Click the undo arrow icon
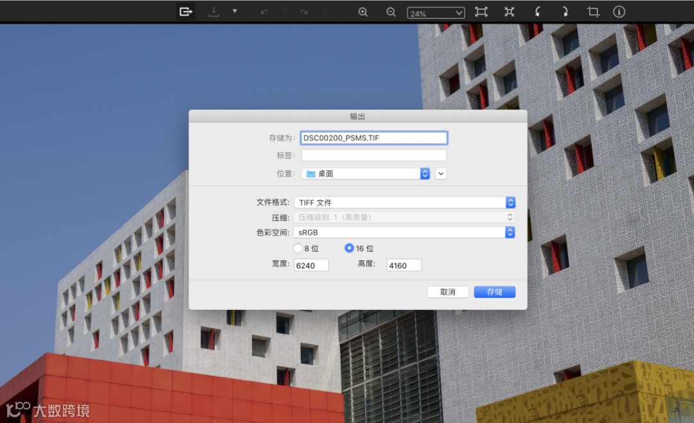The height and width of the screenshot is (423, 694). pyautogui.click(x=265, y=12)
